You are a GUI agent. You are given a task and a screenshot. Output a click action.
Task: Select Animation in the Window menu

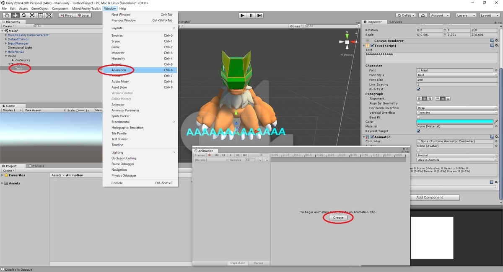[140, 70]
